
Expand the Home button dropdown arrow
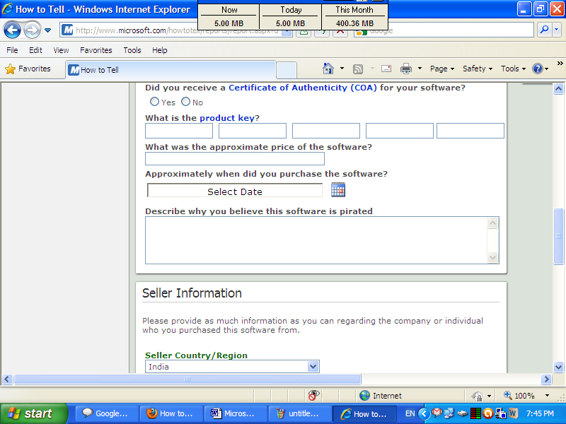click(342, 68)
